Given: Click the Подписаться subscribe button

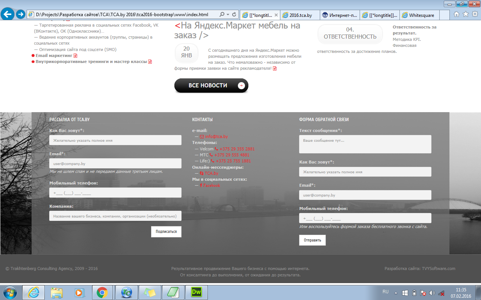Looking at the screenshot, I should click(166, 232).
